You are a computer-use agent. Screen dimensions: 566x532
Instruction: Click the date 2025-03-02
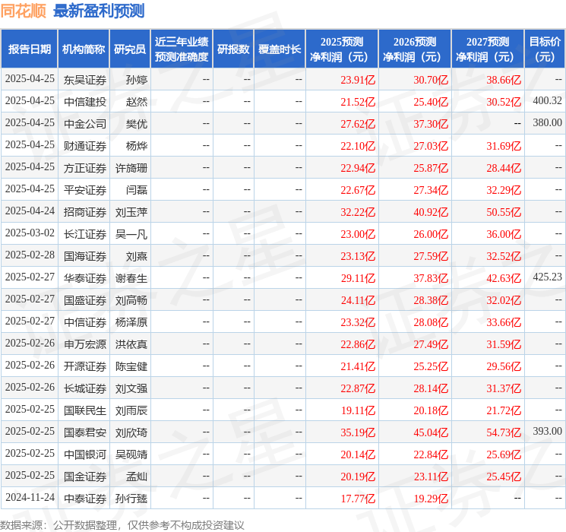click(x=30, y=233)
